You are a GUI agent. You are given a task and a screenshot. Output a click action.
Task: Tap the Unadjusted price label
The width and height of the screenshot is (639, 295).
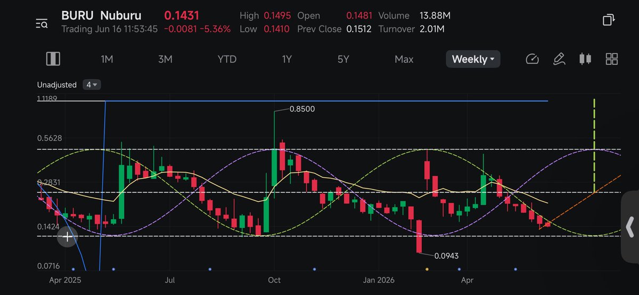(57, 85)
